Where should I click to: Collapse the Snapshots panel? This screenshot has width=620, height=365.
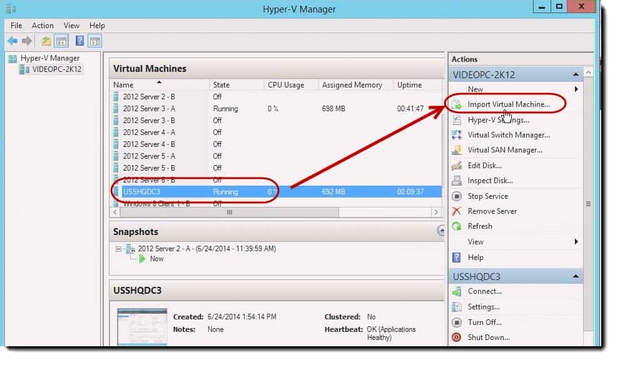[x=441, y=231]
